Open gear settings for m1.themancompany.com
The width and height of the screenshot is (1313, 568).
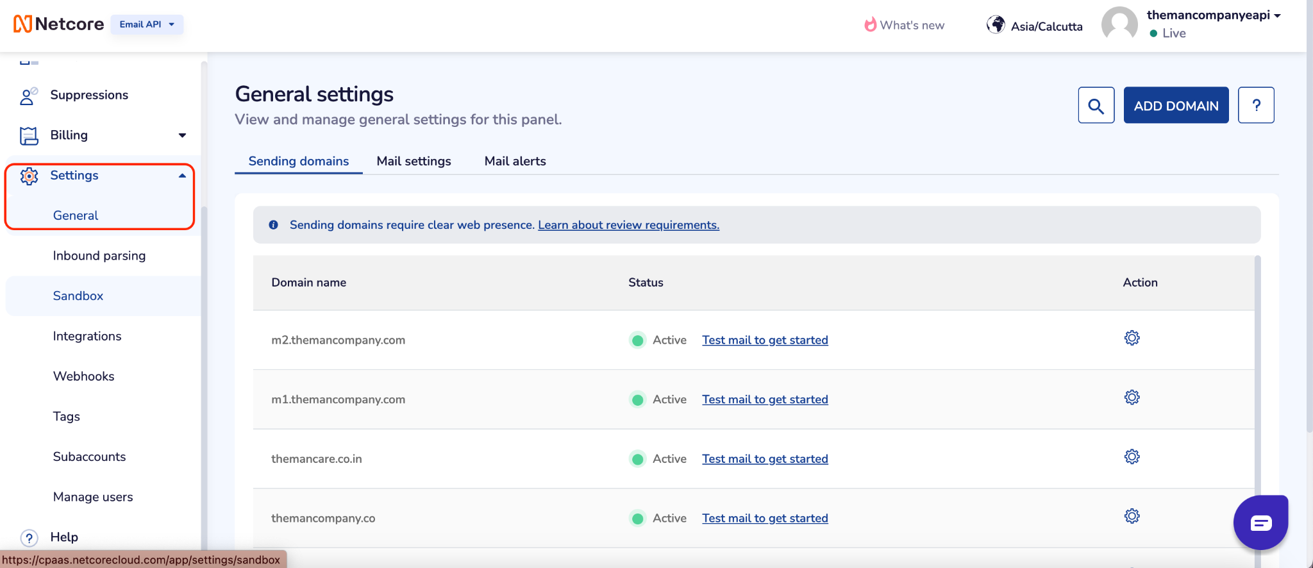[1132, 397]
